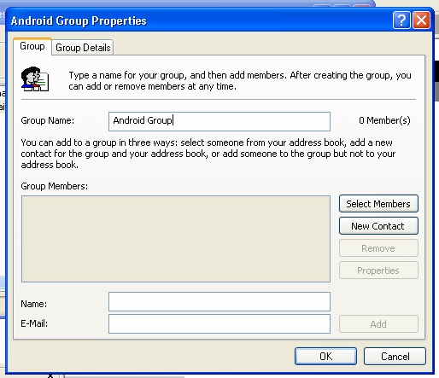This screenshot has height=378, width=439.
Task: Click inside the Group Members list box
Action: (x=176, y=239)
